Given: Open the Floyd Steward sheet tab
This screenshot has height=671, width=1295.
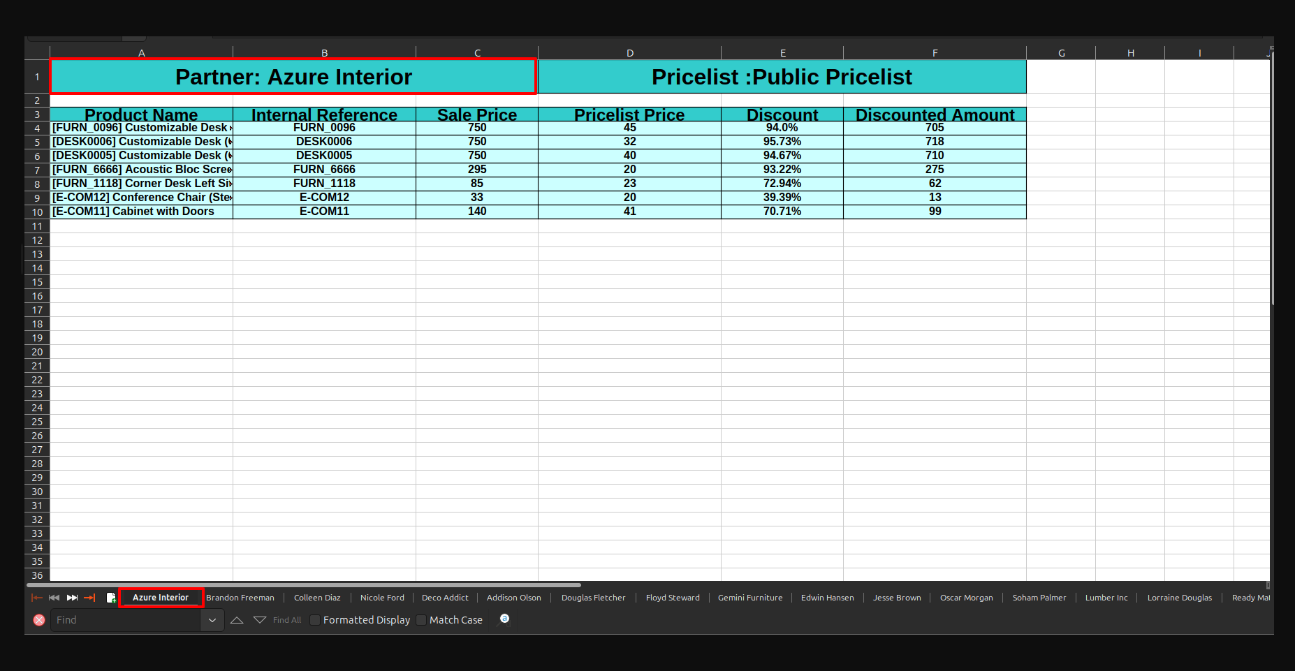Looking at the screenshot, I should pos(673,598).
